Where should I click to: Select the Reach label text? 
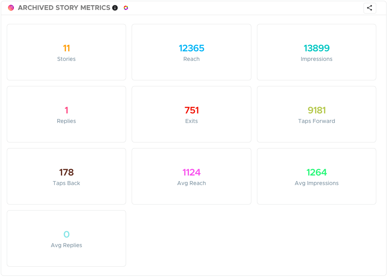click(191, 59)
